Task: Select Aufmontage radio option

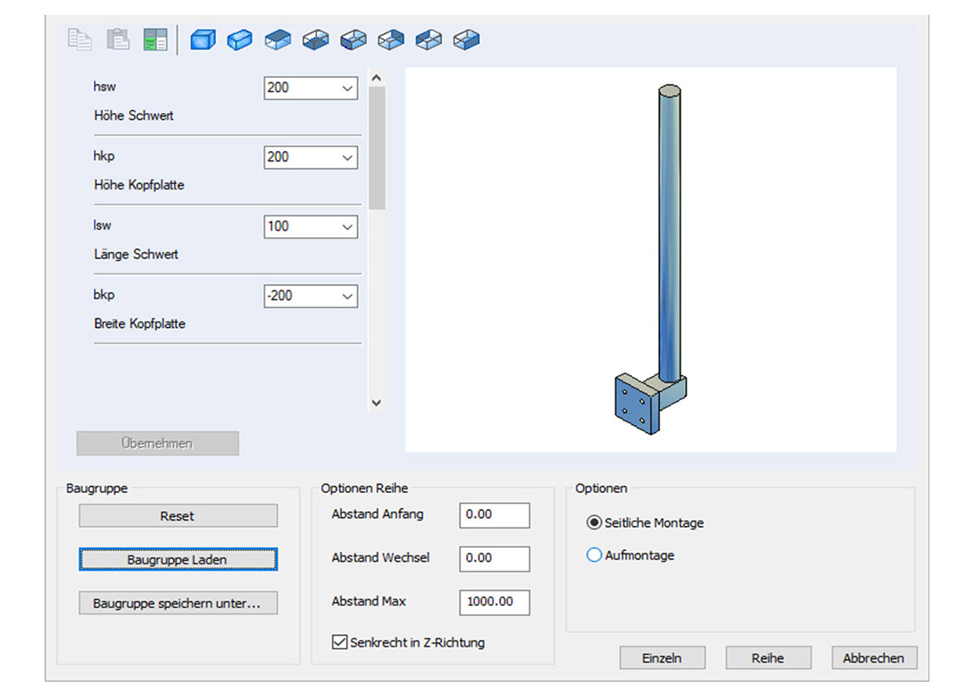Action: point(594,555)
